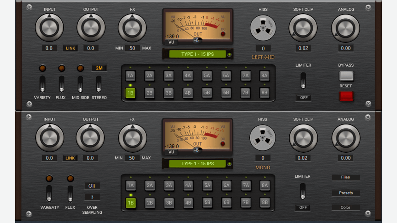397x223 pixels.
Task: Click the oversampling Off display
Action: tap(92, 186)
